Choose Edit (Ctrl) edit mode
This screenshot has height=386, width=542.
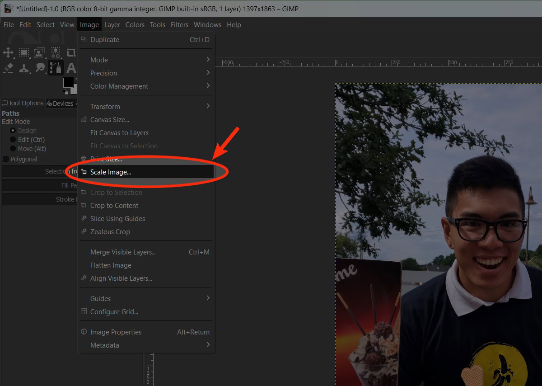(x=13, y=140)
